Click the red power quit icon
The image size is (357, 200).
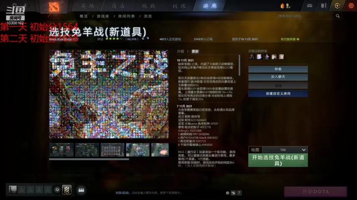(351, 6)
